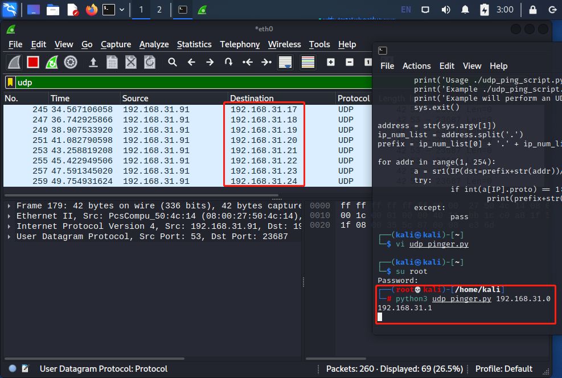Open the terminal Actions menu
This screenshot has width=562, height=378.
[416, 66]
